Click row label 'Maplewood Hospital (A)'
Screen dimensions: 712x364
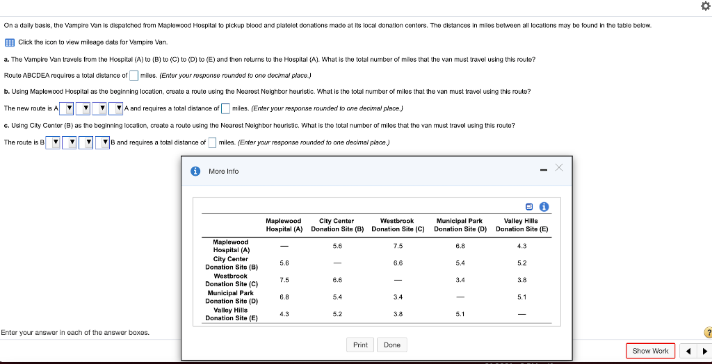click(x=231, y=246)
